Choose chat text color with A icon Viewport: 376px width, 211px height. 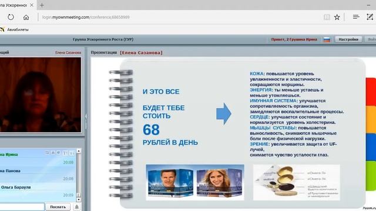tap(53, 152)
